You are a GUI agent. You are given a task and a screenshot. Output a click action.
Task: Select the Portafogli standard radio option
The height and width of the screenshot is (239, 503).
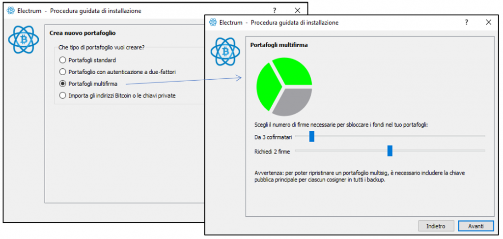[x=62, y=60]
